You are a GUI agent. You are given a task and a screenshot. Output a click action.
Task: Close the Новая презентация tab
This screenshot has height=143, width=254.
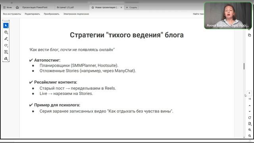(x=121, y=8)
